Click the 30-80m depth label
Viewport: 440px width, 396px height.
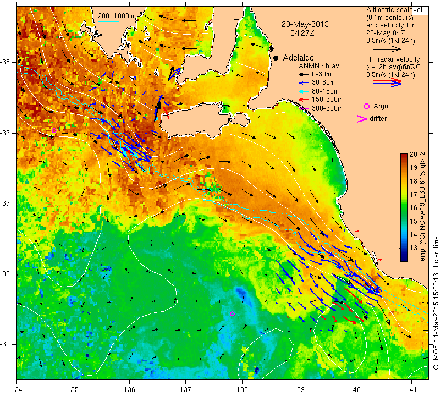[x=323, y=83]
